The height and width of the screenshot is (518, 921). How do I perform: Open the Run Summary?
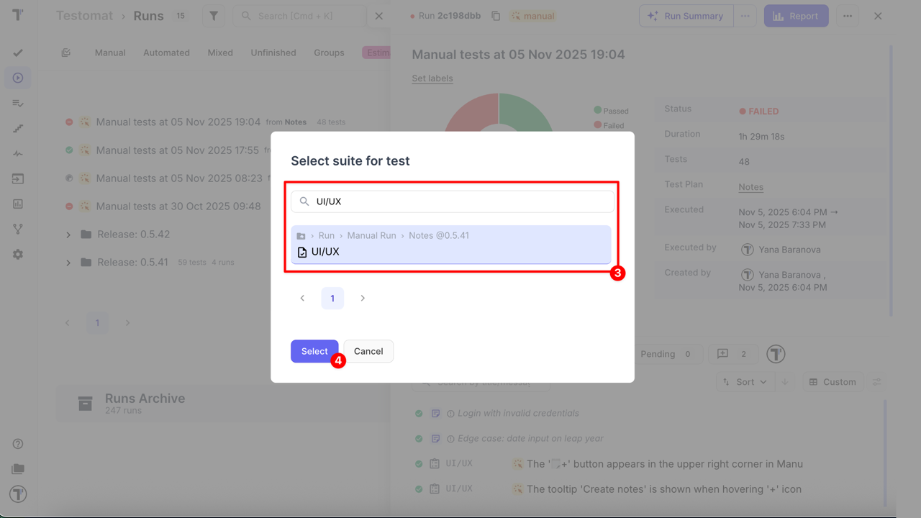coord(686,16)
